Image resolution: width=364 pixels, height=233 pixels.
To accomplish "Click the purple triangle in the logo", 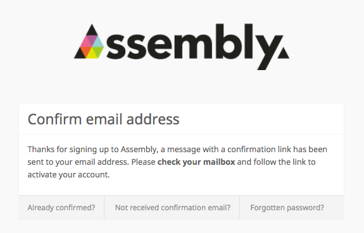I will click(92, 39).
